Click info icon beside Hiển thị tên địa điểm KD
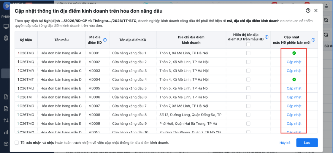This screenshot has height=153, width=333. click(x=267, y=37)
